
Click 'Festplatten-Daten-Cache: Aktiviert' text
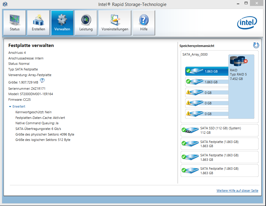coord(40,118)
